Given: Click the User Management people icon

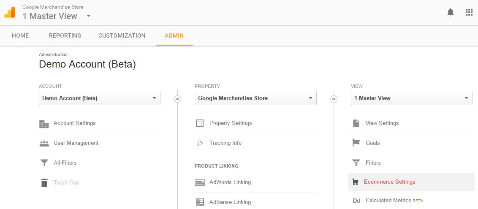Looking at the screenshot, I should [44, 143].
